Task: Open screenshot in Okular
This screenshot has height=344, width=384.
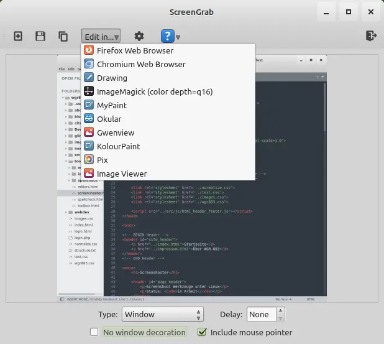Action: pyautogui.click(x=168, y=119)
